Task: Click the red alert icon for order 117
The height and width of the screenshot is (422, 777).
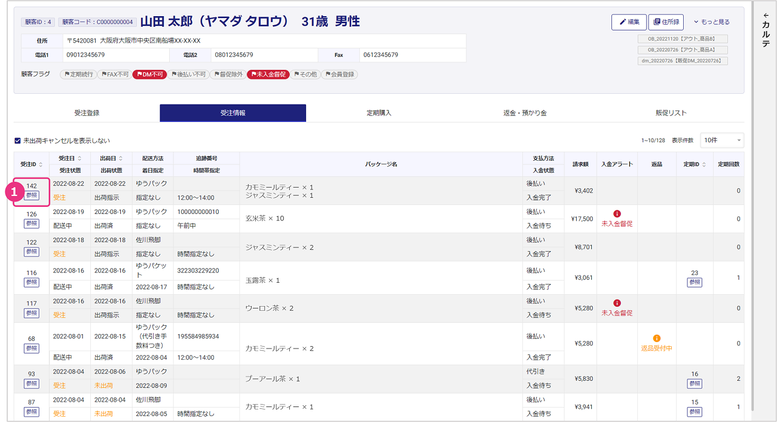Action: pyautogui.click(x=617, y=303)
